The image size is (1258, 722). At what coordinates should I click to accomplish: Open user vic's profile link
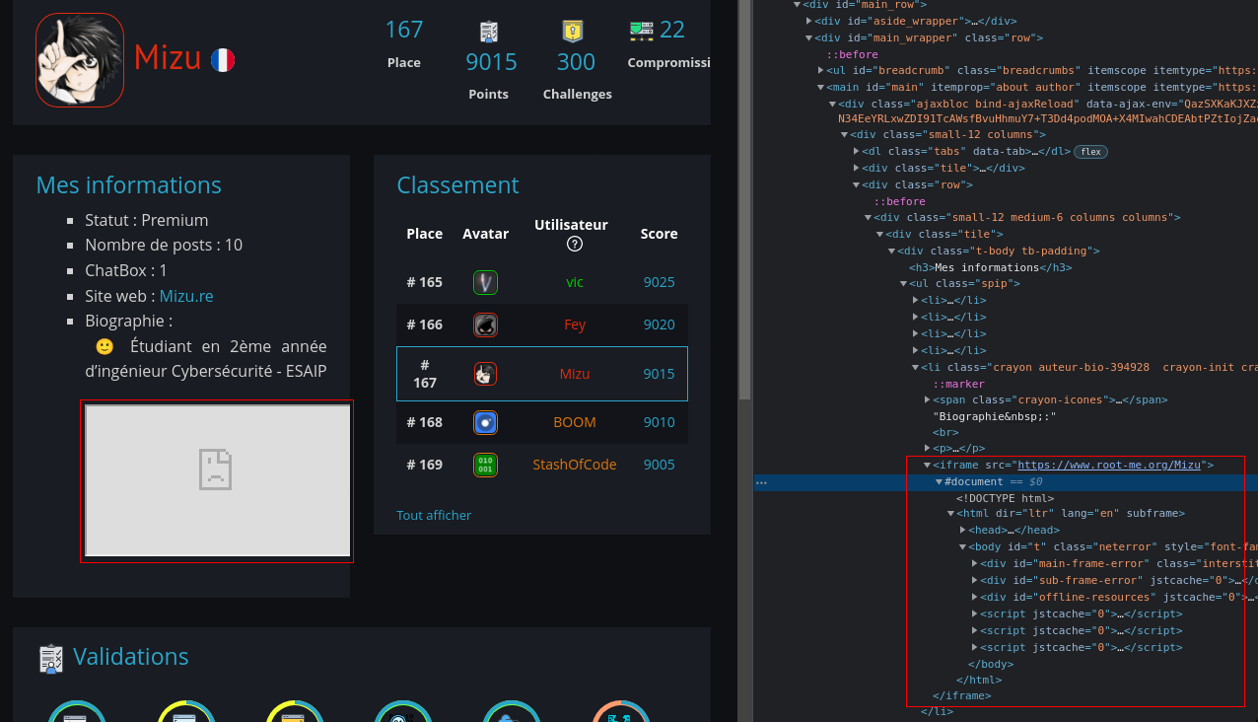coord(575,282)
